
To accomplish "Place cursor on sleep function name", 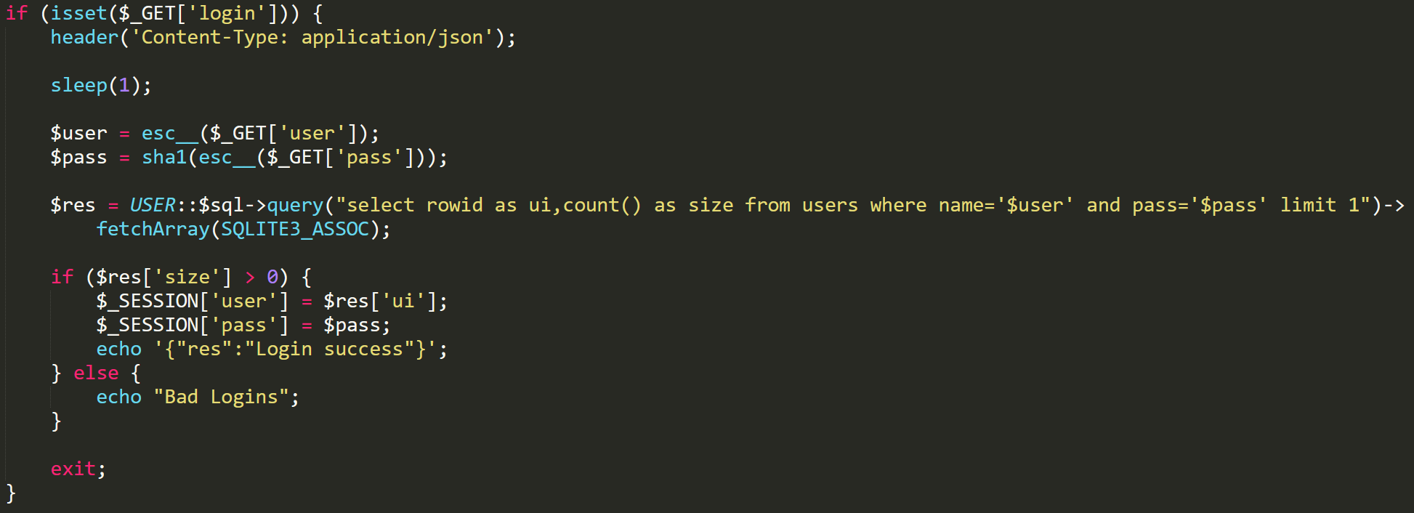I will pos(78,85).
